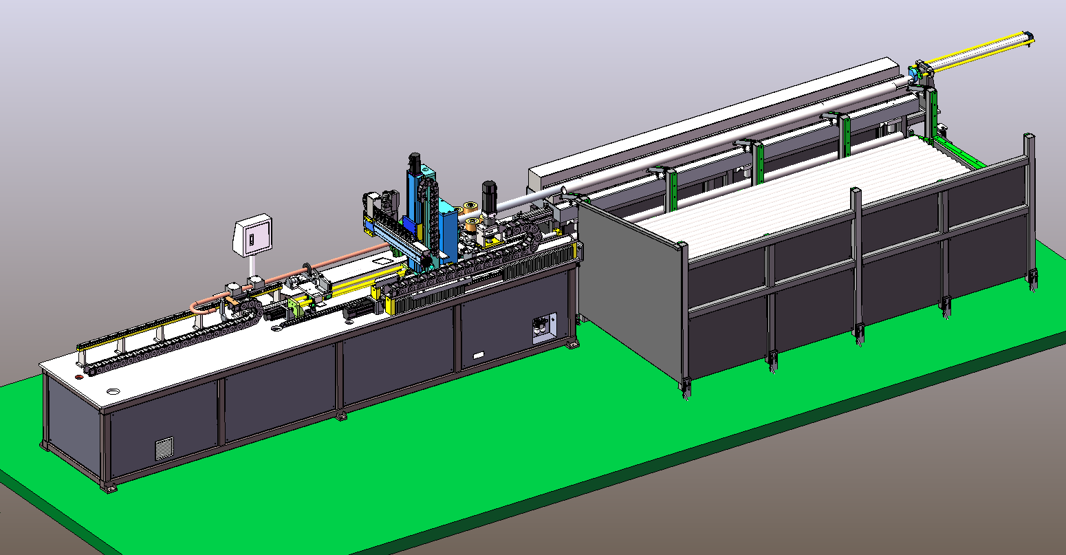
Task: Click the air filter regulator unit in cabinet recess
Action: tap(541, 328)
